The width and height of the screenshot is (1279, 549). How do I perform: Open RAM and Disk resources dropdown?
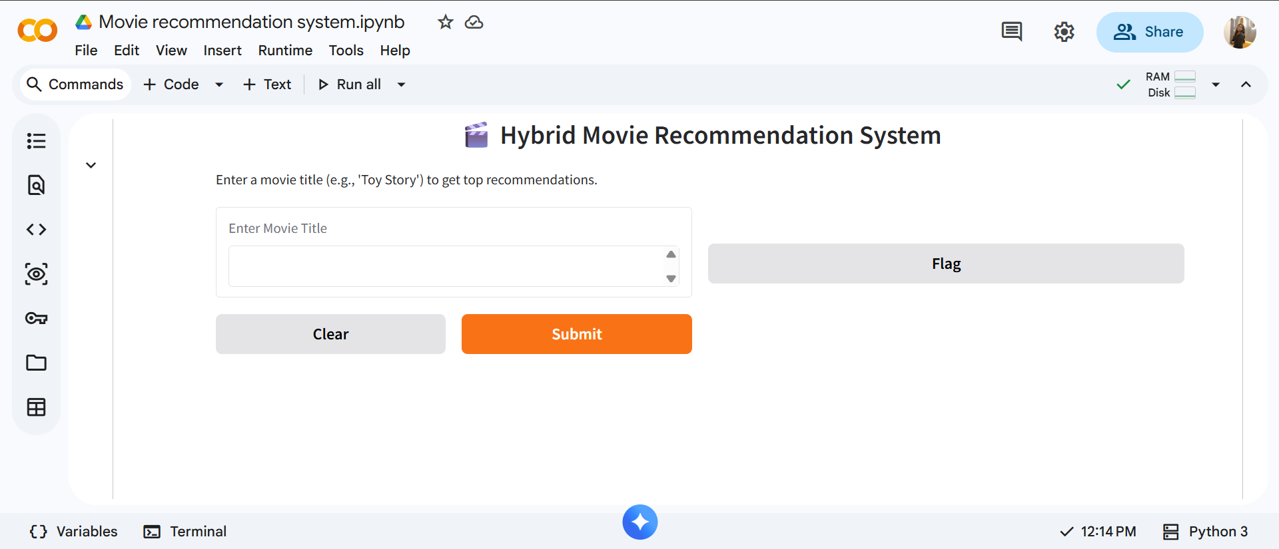click(1215, 85)
